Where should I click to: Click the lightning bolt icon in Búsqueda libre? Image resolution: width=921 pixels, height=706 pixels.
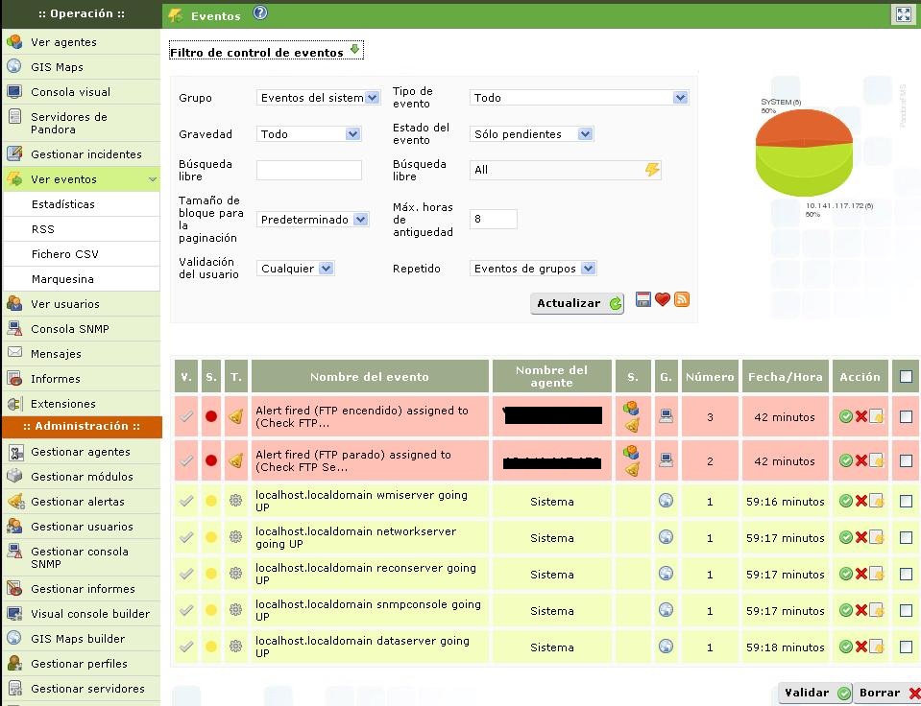click(x=652, y=170)
